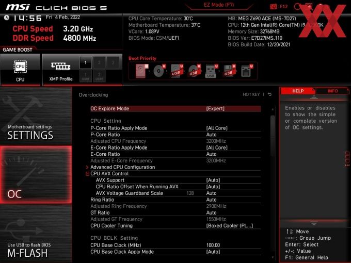The image size is (351, 263).
Task: Click the CPU BCLK Setting section header
Action: pos(114,238)
